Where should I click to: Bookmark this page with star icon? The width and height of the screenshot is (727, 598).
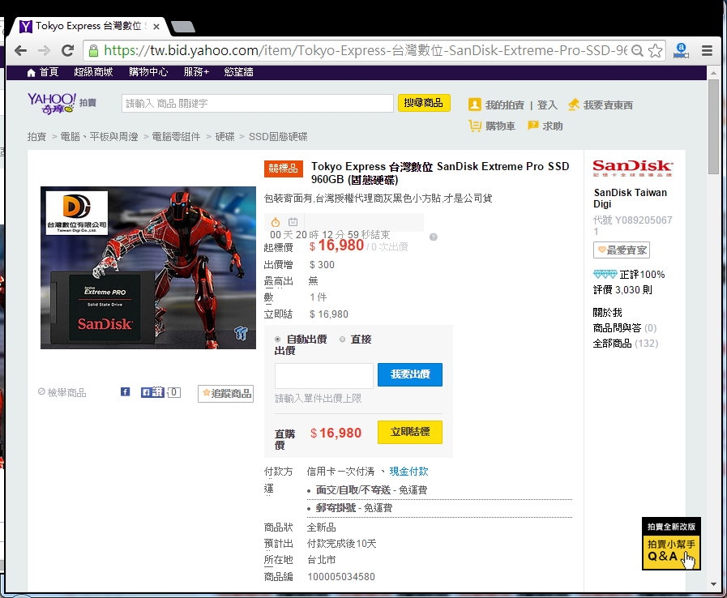coord(655,50)
